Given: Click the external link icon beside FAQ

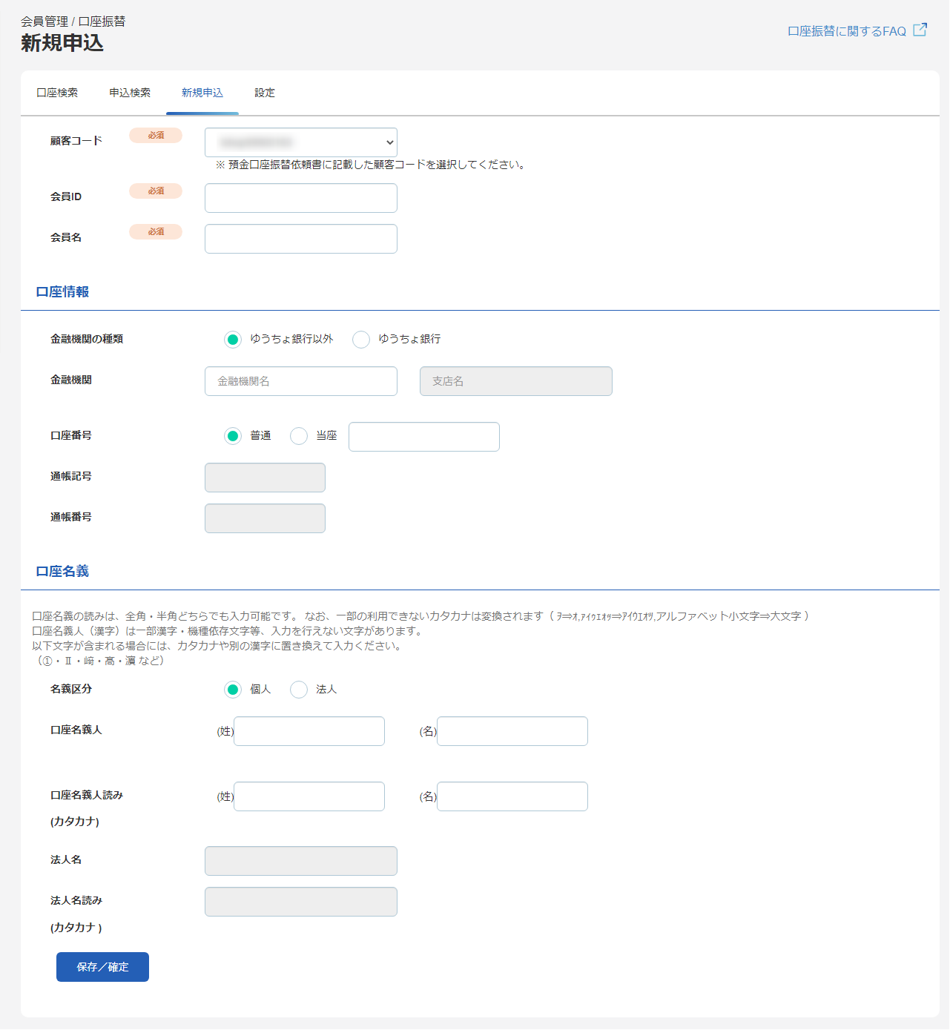Looking at the screenshot, I should [x=920, y=30].
